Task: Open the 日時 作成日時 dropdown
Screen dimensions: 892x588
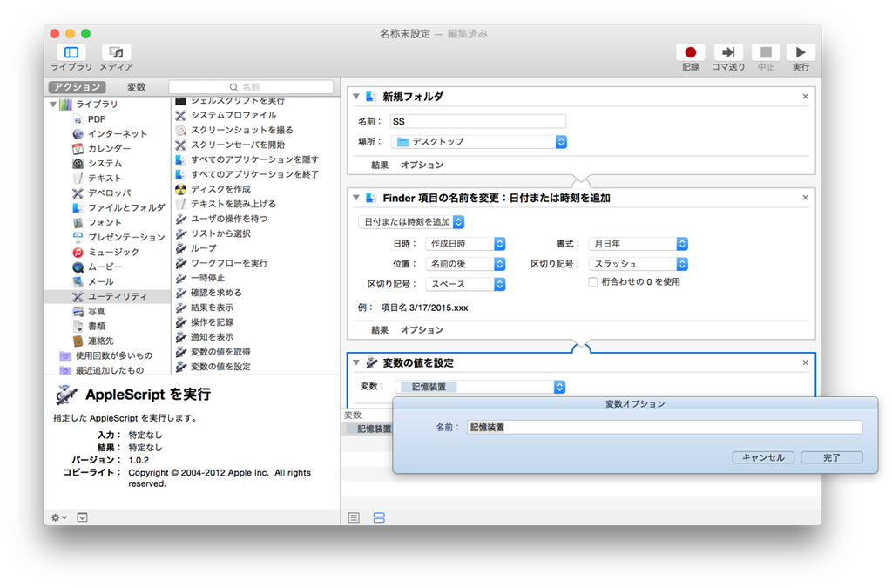Action: (x=465, y=243)
